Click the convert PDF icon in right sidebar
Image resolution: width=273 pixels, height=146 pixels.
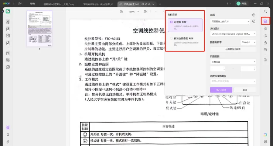(x=265, y=28)
